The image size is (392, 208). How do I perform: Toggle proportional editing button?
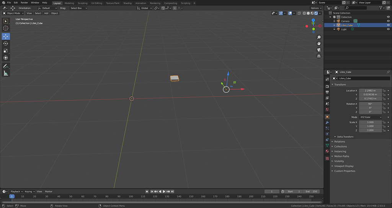tap(175, 8)
